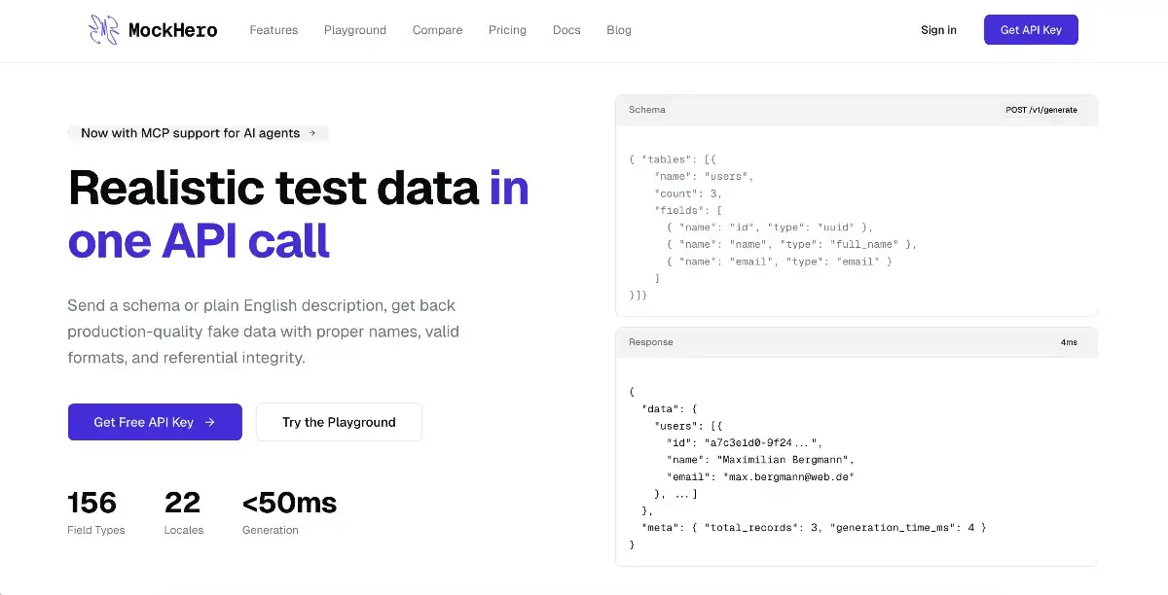Navigate to Pricing

pos(507,30)
